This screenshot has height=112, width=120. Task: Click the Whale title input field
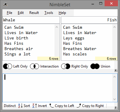pos(31,20)
